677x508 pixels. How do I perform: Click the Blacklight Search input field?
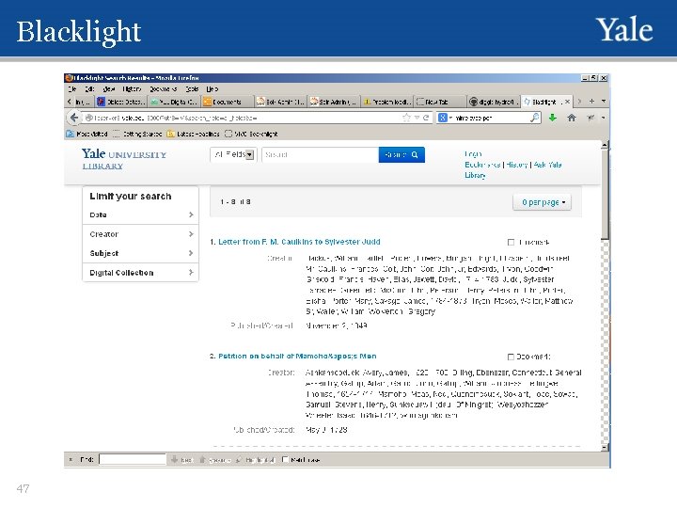pyautogui.click(x=320, y=154)
